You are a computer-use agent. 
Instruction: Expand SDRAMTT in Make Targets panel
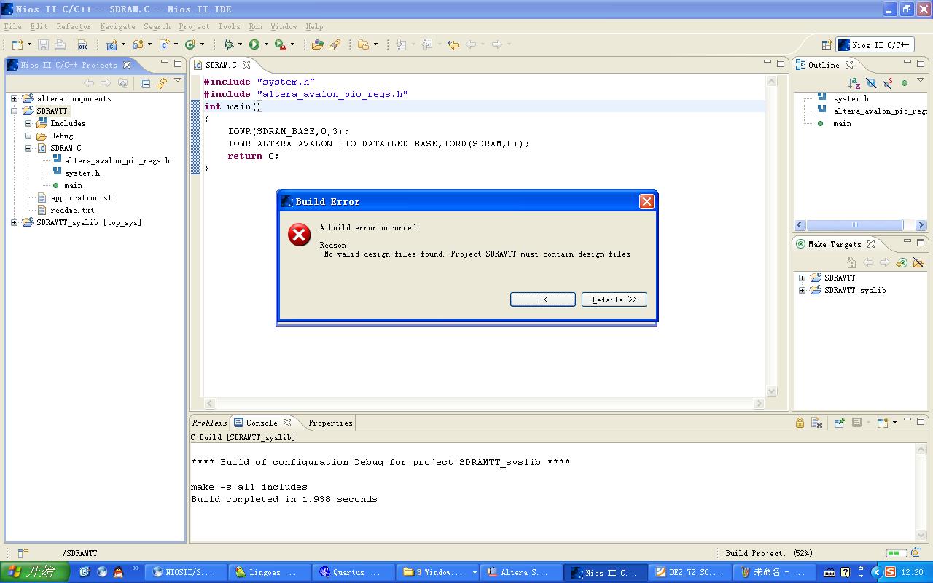click(x=802, y=278)
